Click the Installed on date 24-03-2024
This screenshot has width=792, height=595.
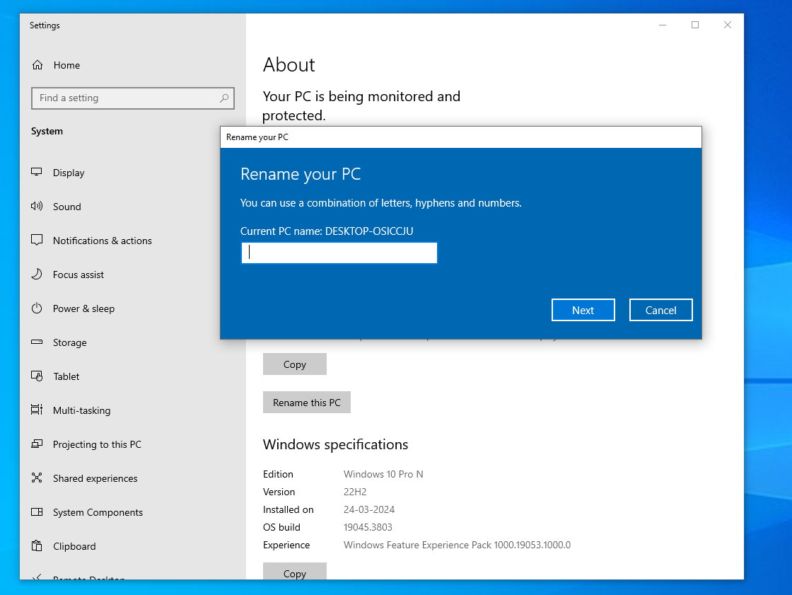click(369, 509)
